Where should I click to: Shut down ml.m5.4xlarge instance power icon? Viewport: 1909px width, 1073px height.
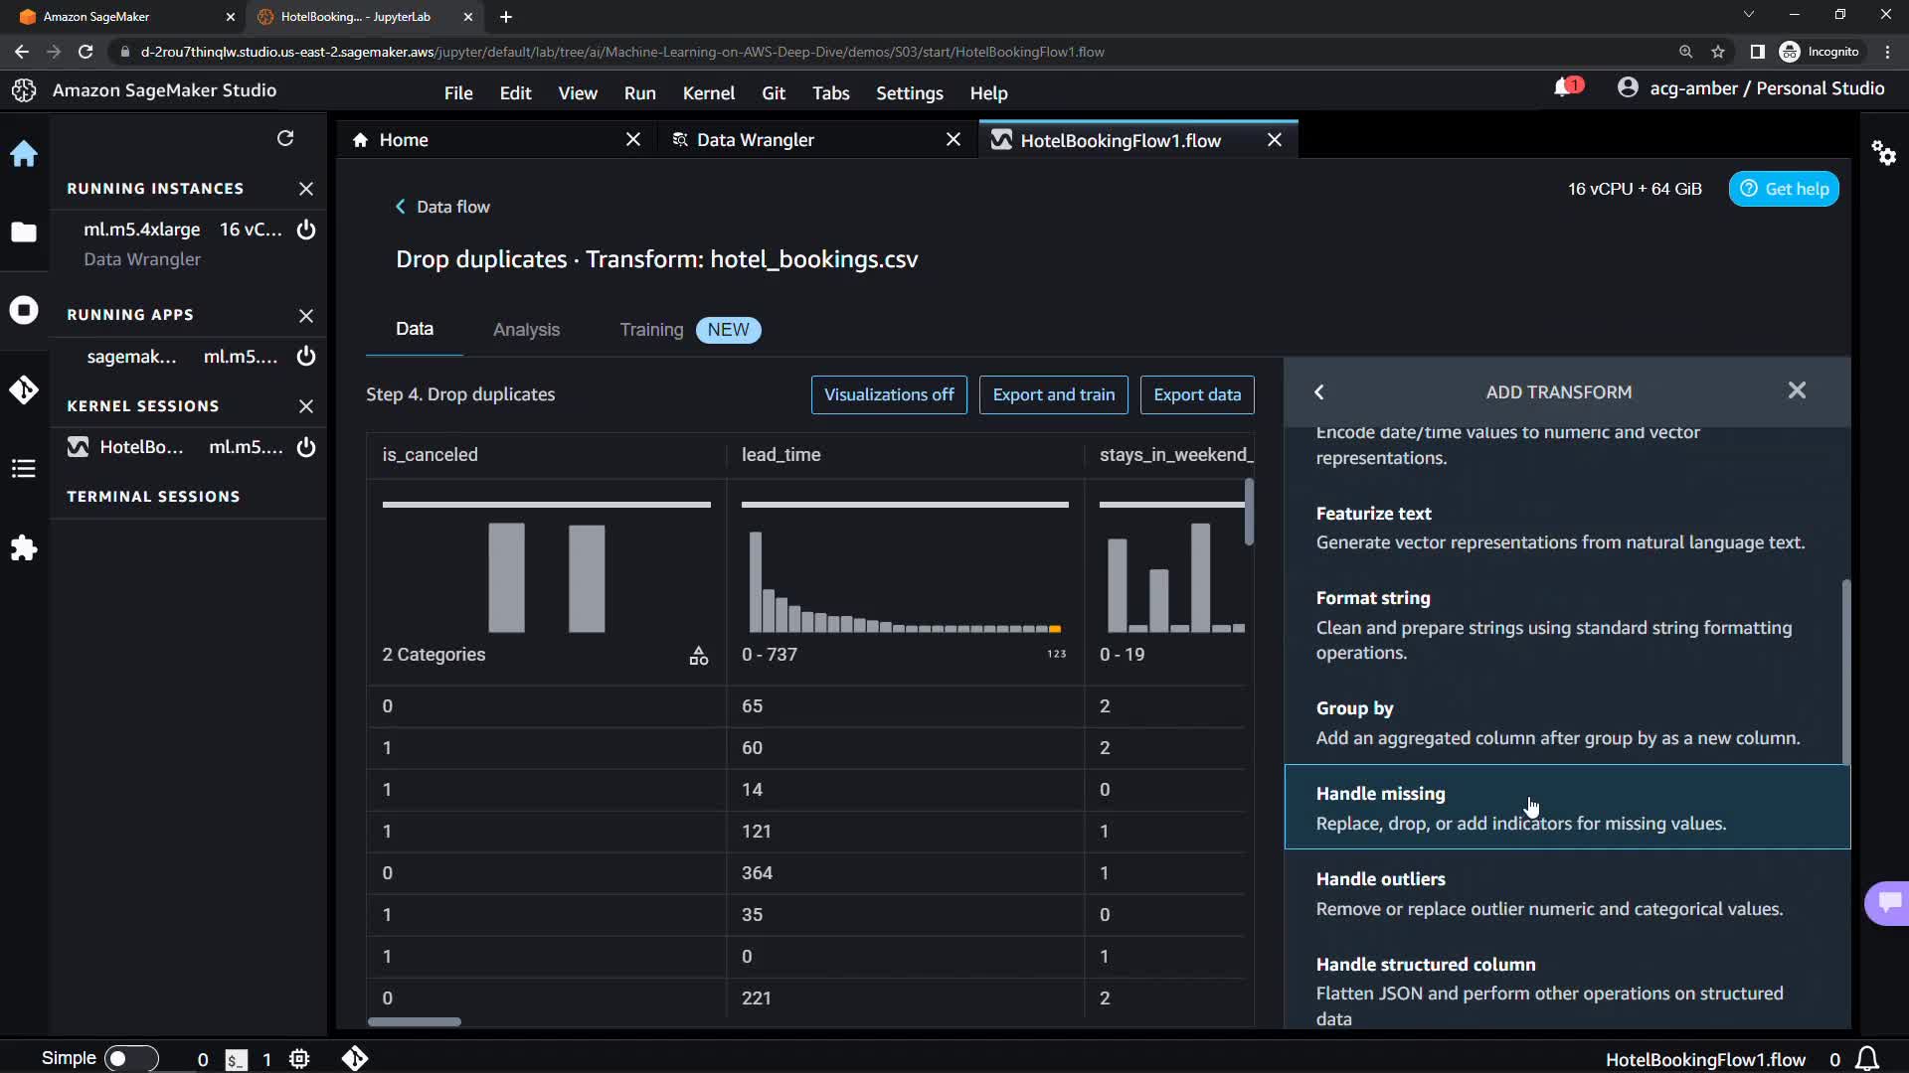tap(306, 230)
